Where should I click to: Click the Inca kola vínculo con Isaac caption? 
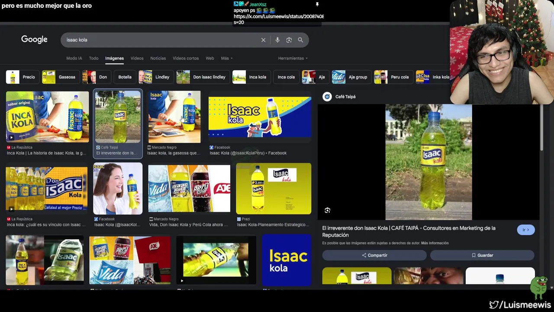46,224
